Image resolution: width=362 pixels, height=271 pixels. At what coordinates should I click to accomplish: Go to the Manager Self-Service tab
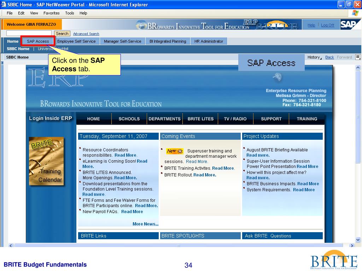click(x=123, y=41)
